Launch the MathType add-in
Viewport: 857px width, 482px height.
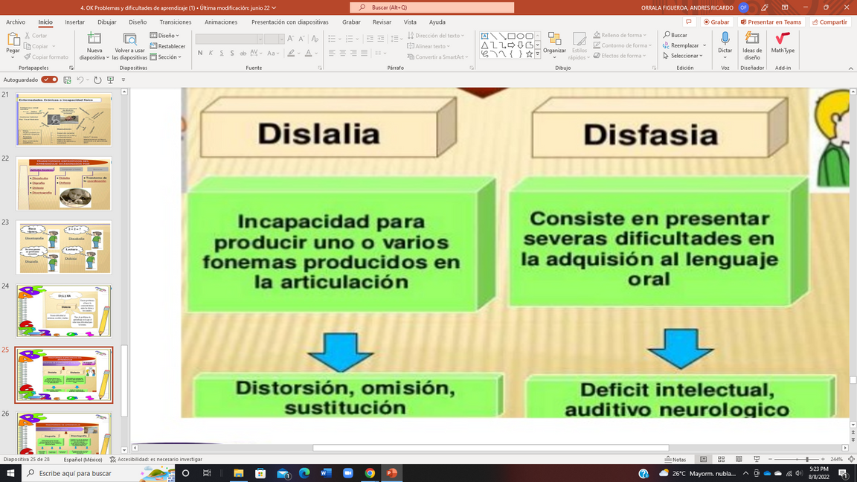(x=783, y=42)
